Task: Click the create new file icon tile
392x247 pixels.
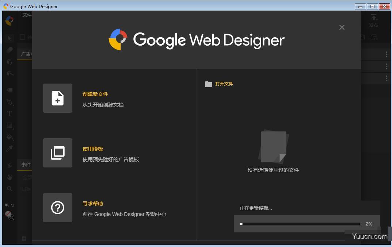Action: coord(58,98)
